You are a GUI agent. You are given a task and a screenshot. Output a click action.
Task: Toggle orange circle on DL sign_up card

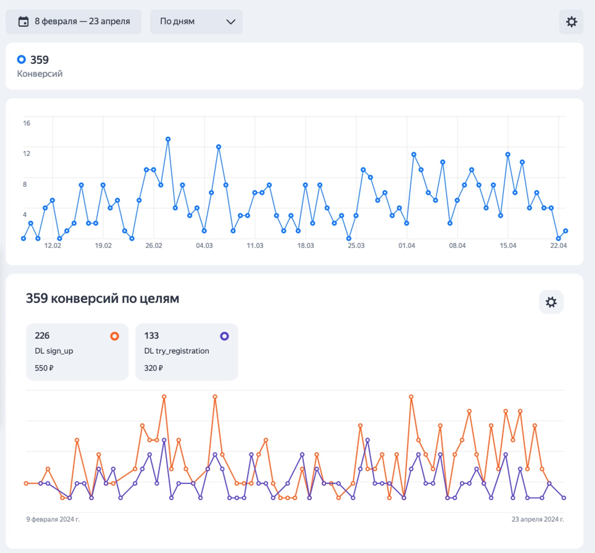point(114,336)
